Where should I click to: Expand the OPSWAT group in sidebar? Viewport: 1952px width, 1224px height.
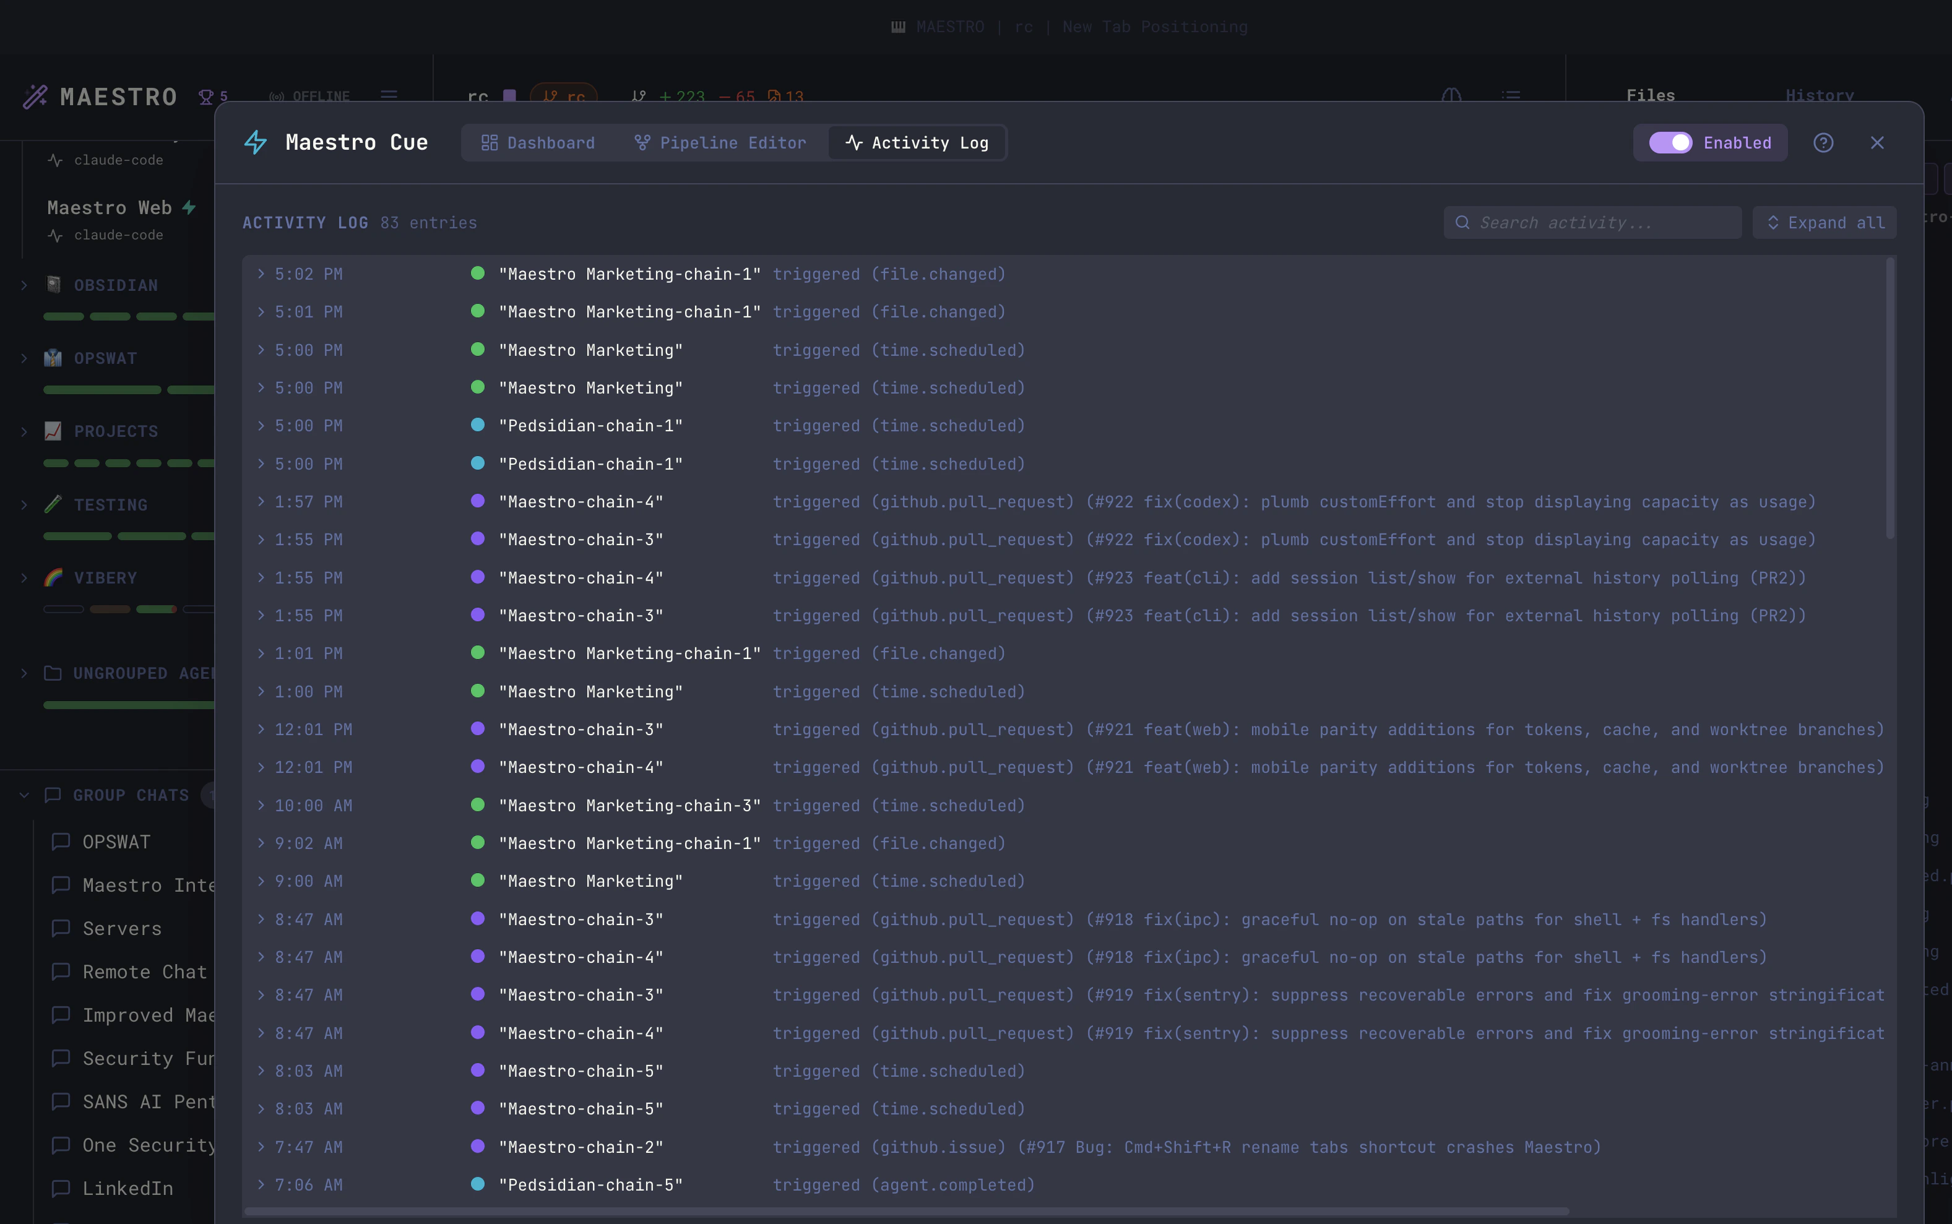pos(24,358)
